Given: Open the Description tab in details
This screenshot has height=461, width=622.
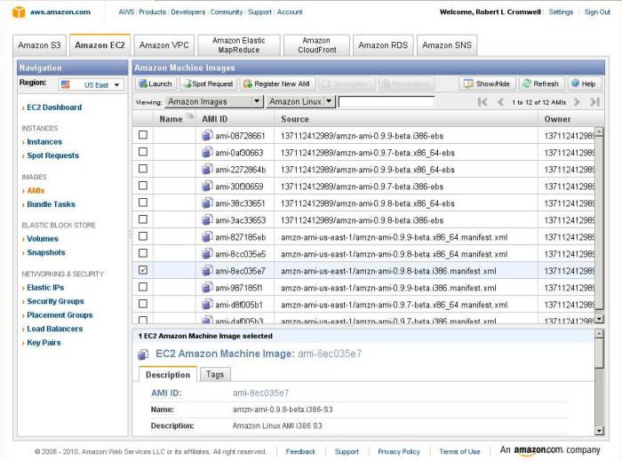Looking at the screenshot, I should [x=168, y=375].
